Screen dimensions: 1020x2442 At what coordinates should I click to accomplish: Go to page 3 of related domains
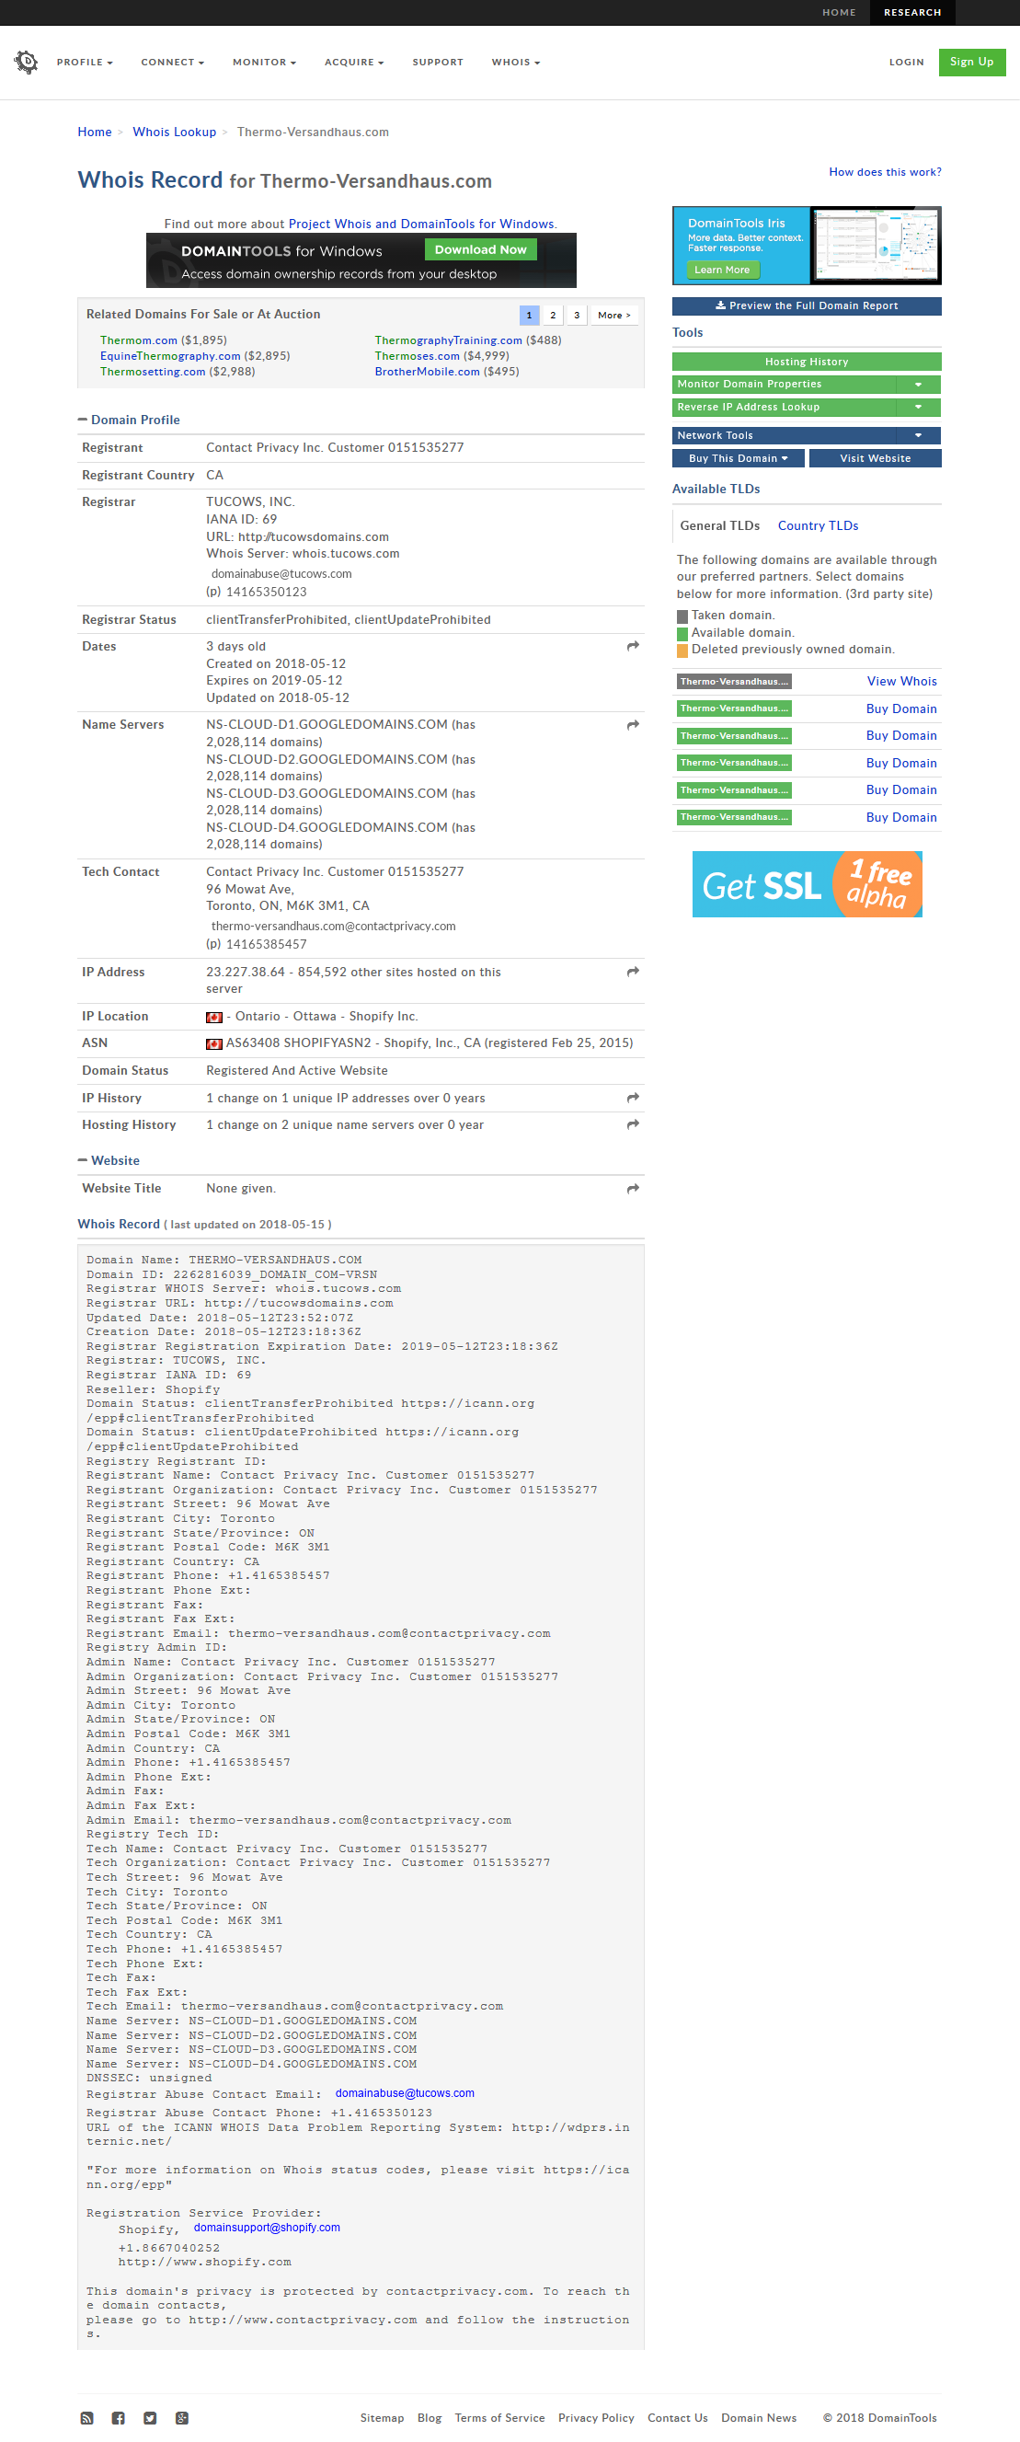click(577, 316)
